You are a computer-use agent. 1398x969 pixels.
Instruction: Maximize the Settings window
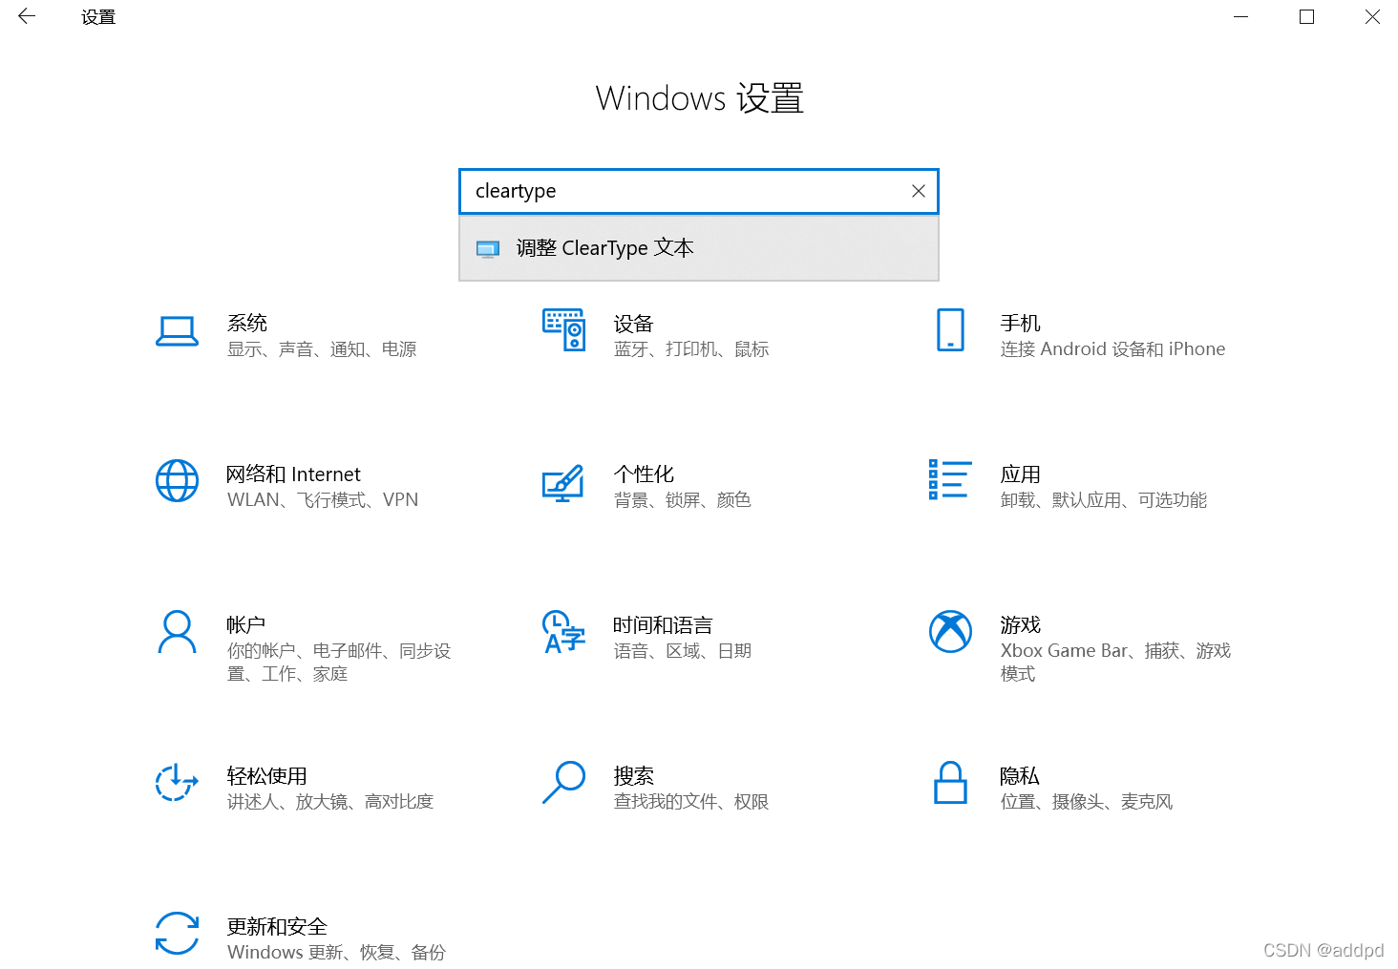pos(1307,16)
